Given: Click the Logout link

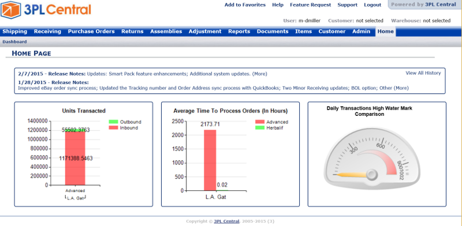Looking at the screenshot, I should click(x=372, y=5).
